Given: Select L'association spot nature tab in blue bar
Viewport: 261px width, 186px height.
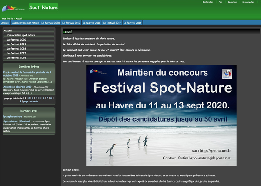Looking at the screenshot, I should pyautogui.click(x=25, y=23).
